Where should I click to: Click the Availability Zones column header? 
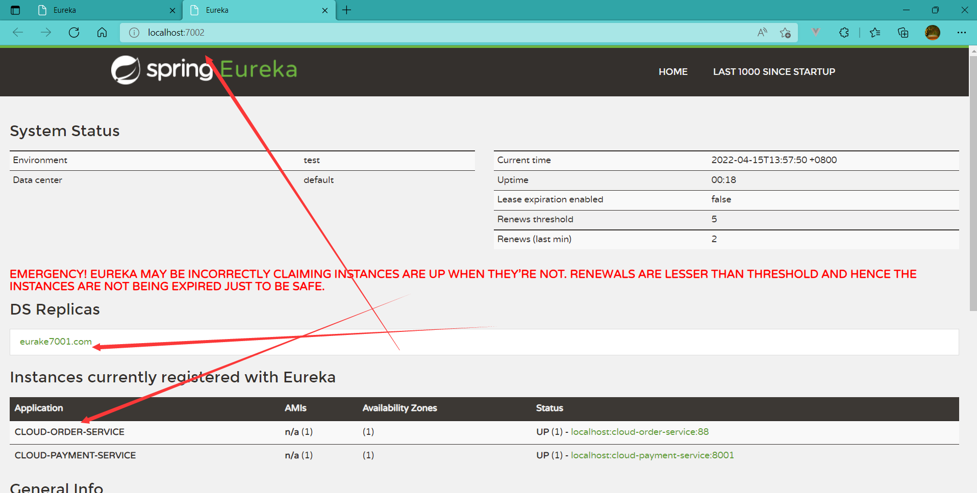pyautogui.click(x=399, y=408)
